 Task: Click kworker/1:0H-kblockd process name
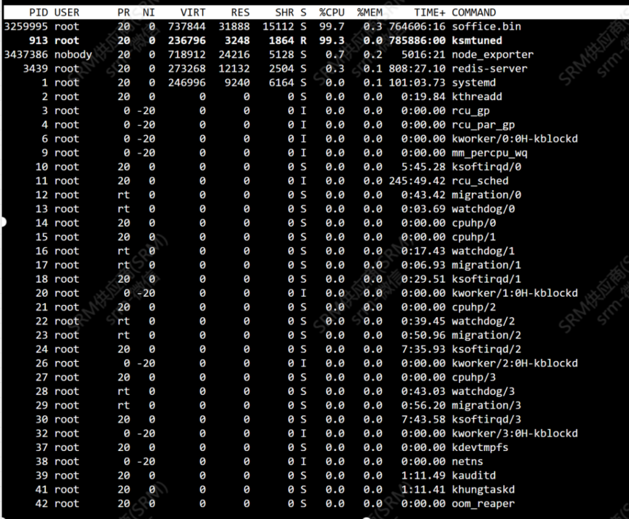[x=515, y=293]
